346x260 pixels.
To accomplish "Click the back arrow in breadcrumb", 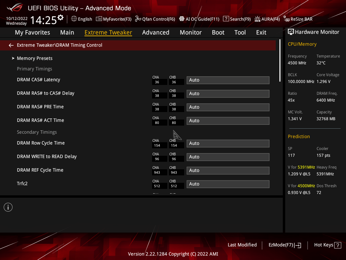I will (x=11, y=45).
